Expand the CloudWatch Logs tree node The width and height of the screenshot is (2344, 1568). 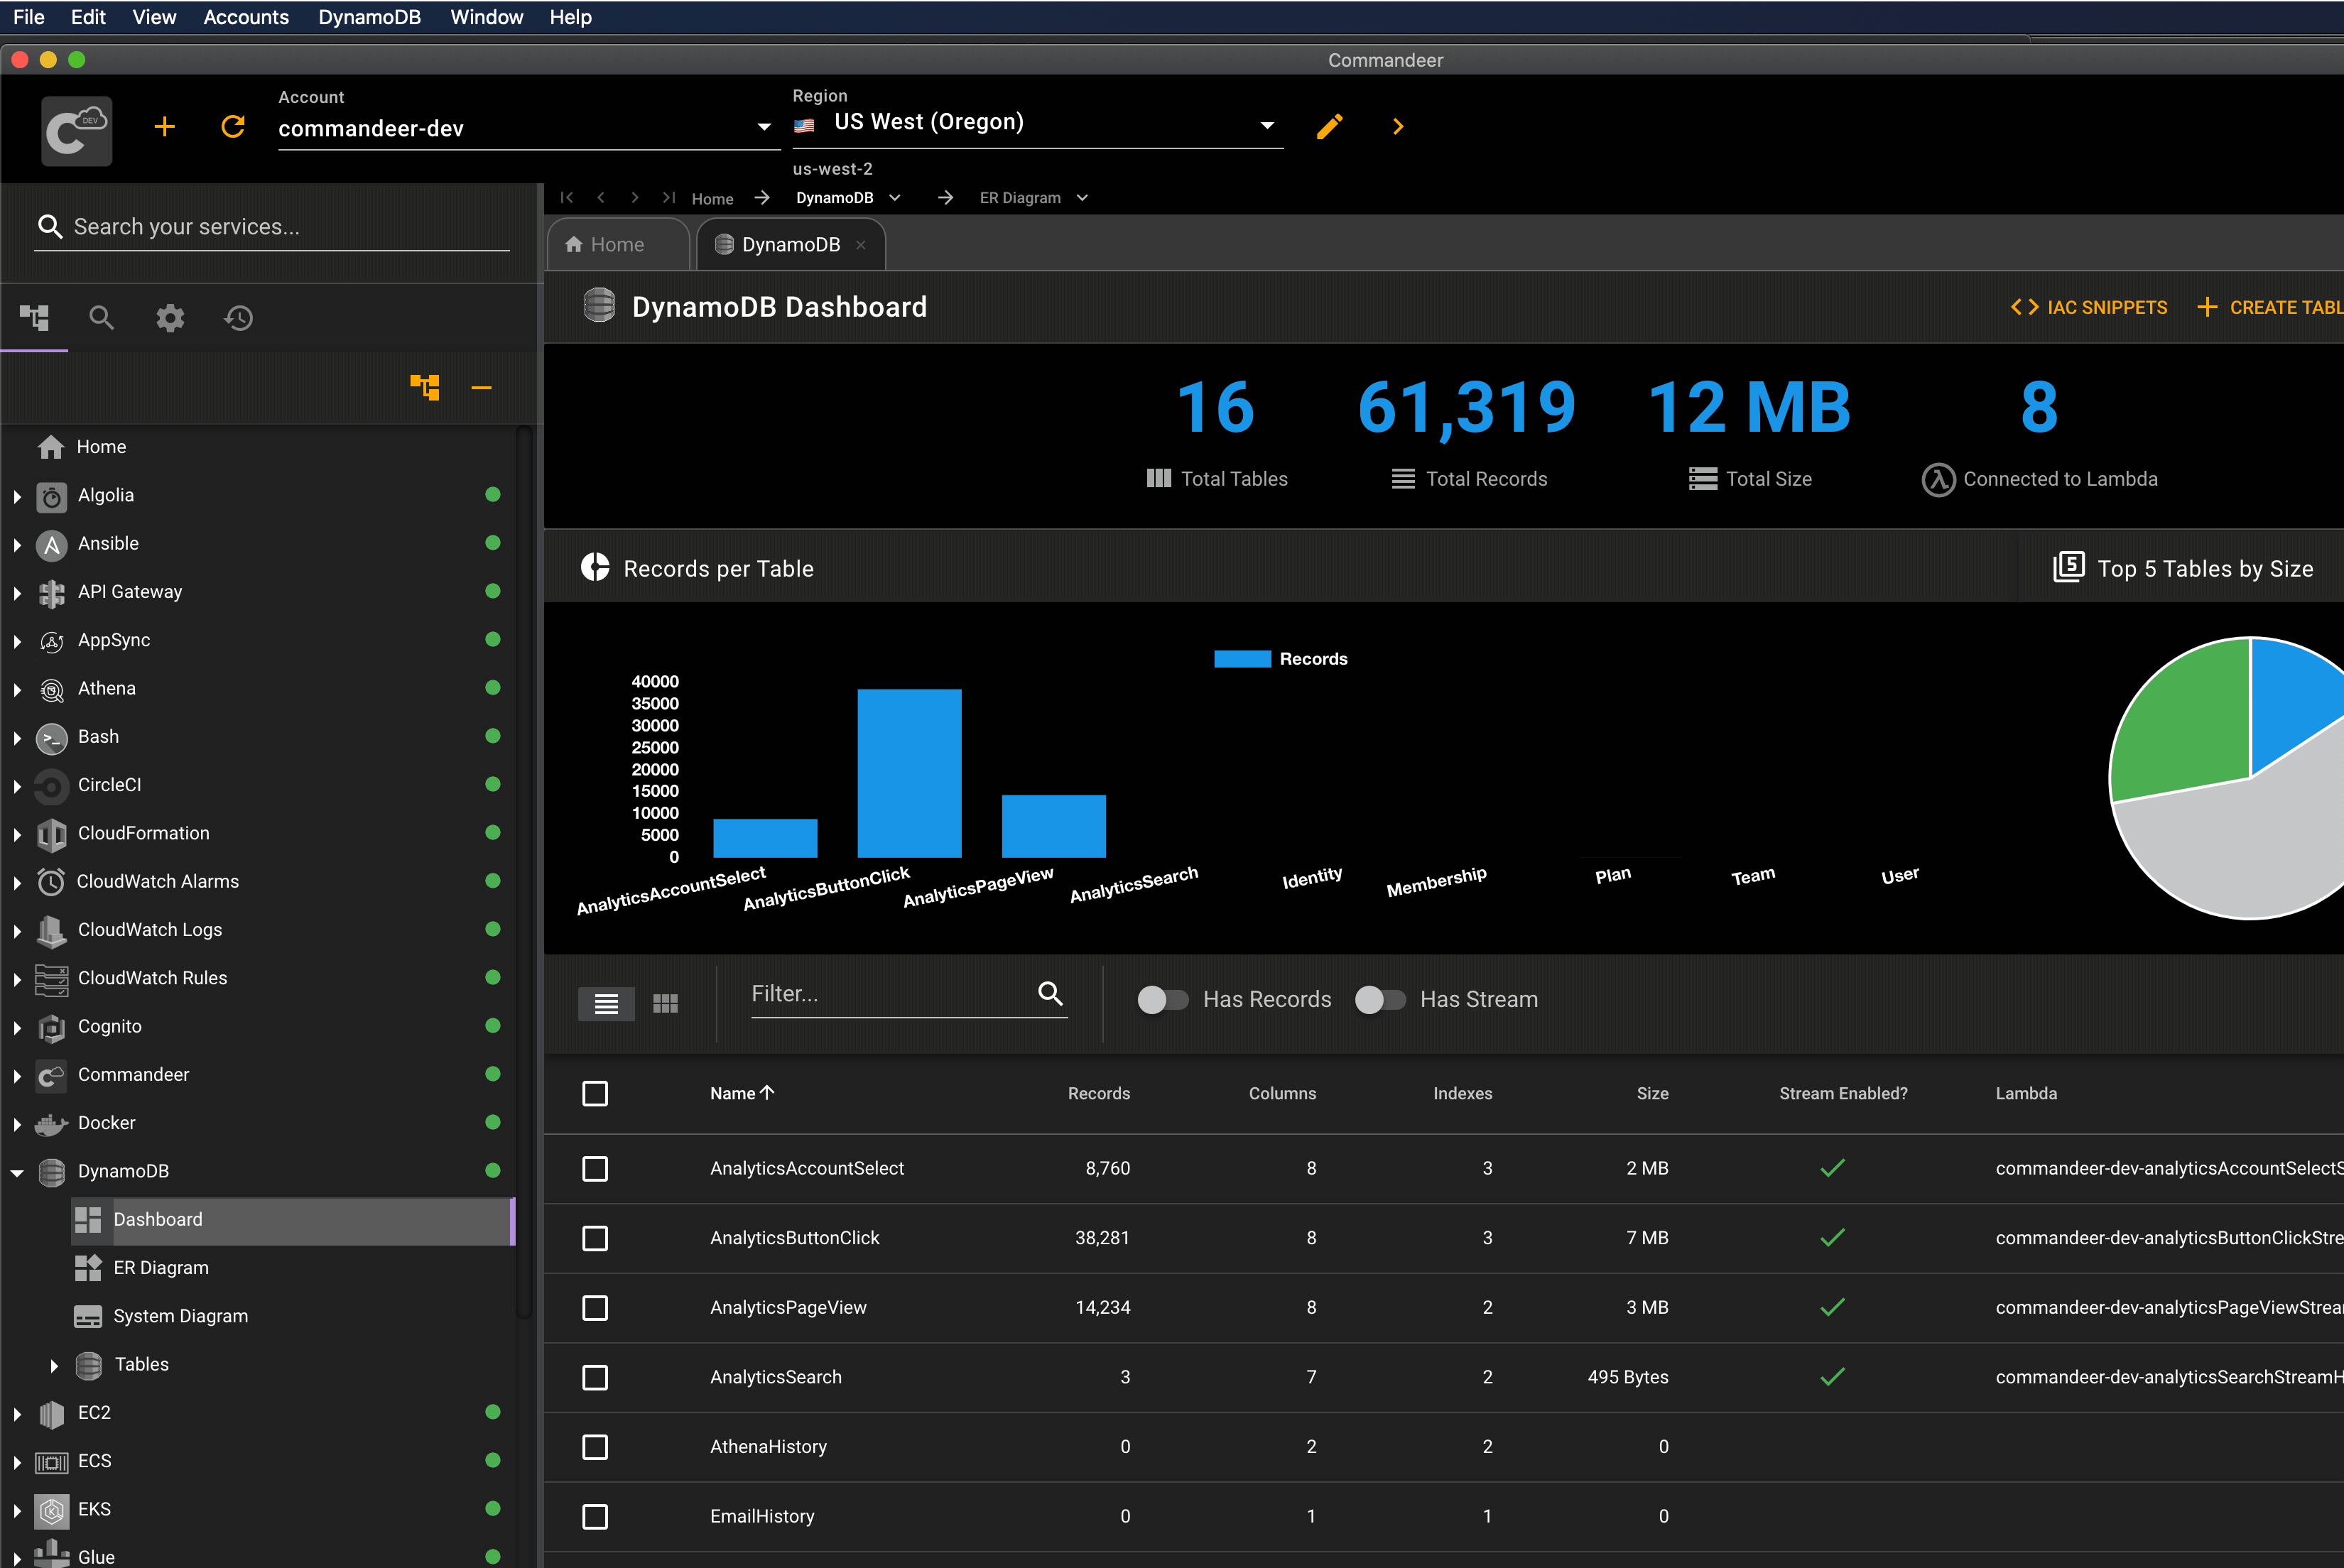17,931
